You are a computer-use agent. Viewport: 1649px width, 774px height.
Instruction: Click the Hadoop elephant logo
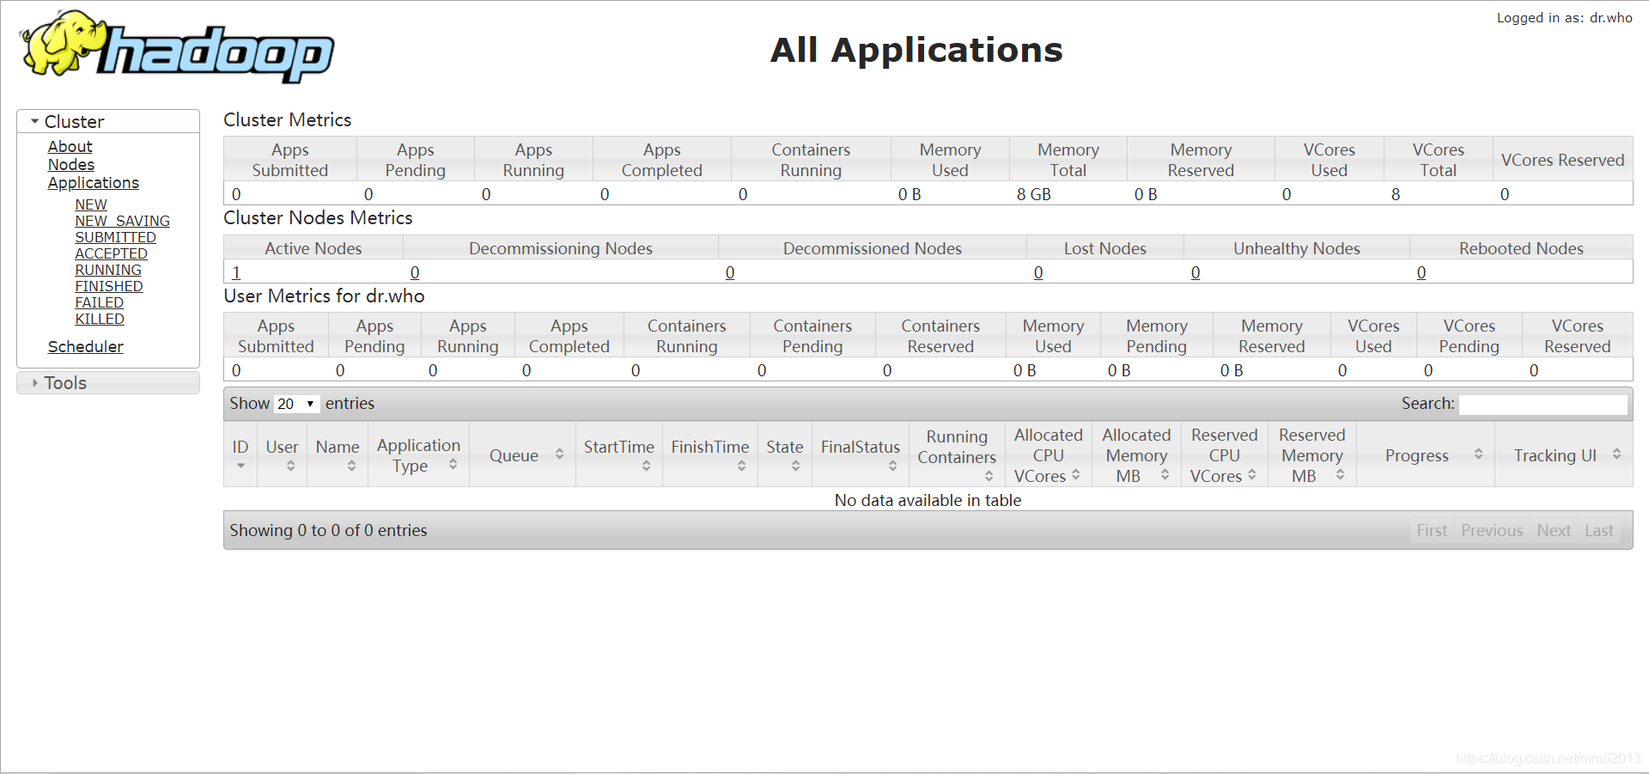[x=177, y=47]
